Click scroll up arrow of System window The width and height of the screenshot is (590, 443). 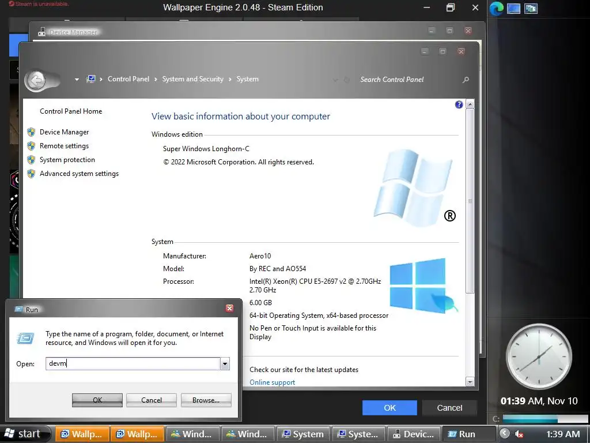tap(470, 104)
